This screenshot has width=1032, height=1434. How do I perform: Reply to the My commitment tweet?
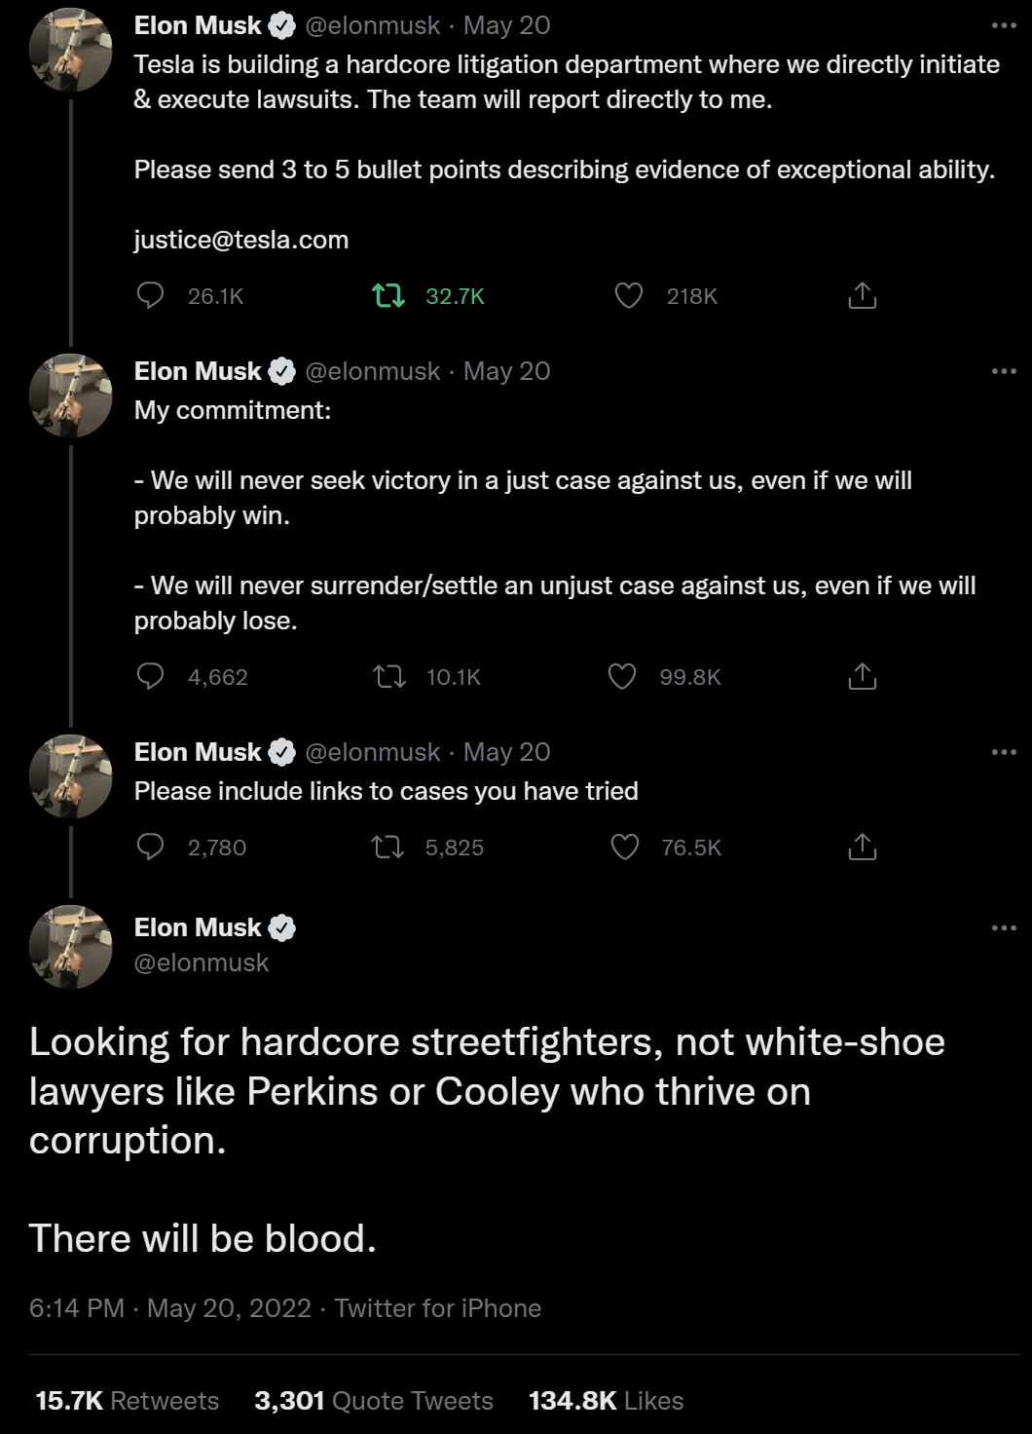point(150,676)
